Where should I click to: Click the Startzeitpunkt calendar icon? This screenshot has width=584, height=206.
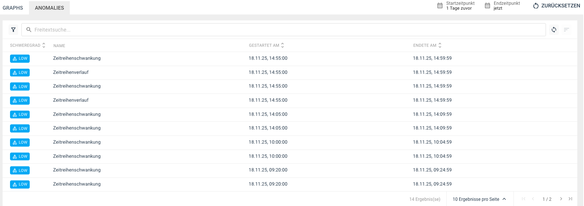click(x=440, y=6)
